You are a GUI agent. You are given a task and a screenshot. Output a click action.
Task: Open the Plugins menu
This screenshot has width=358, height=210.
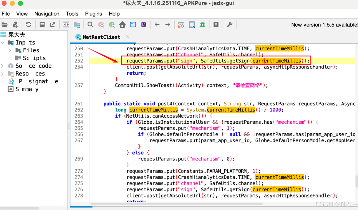(93, 14)
